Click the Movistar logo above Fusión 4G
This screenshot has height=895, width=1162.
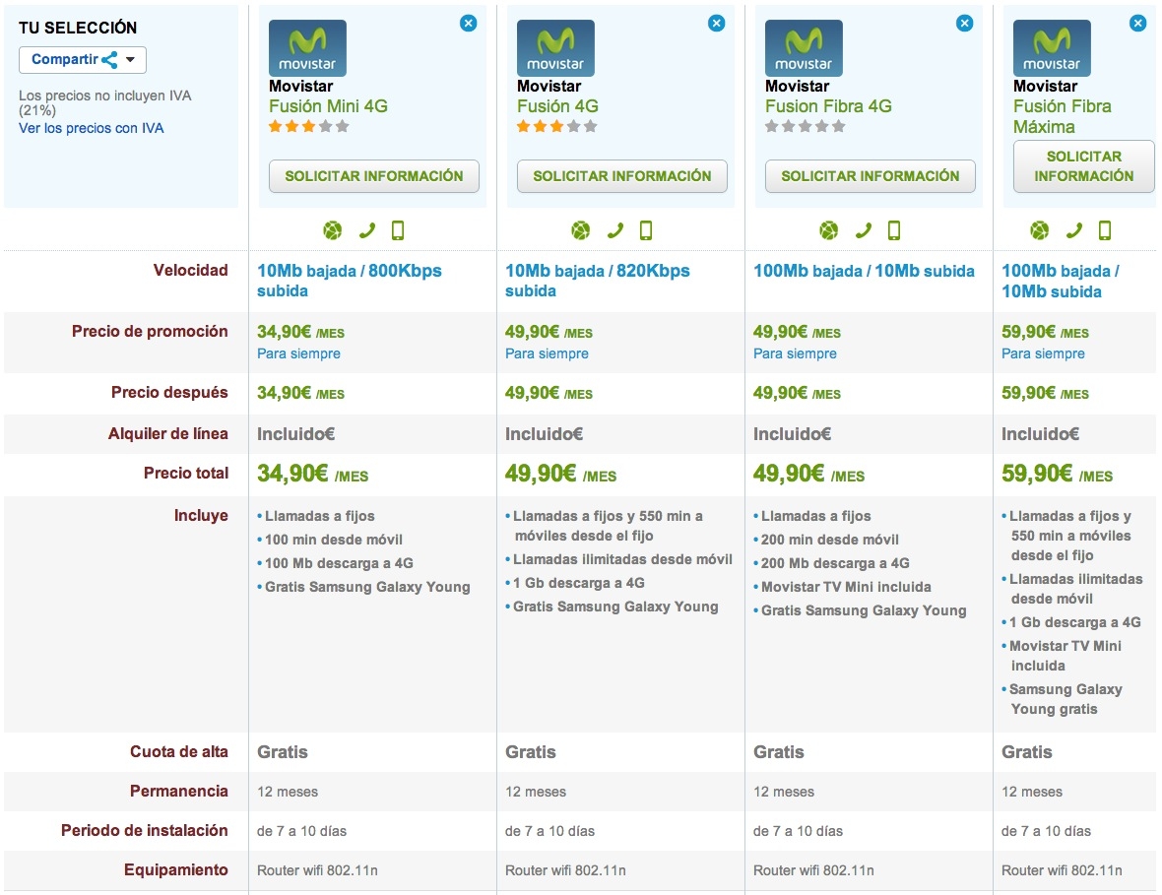555,48
